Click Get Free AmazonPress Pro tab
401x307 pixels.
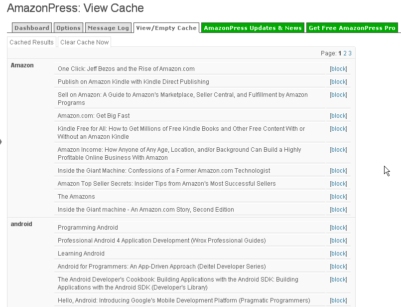(x=352, y=27)
